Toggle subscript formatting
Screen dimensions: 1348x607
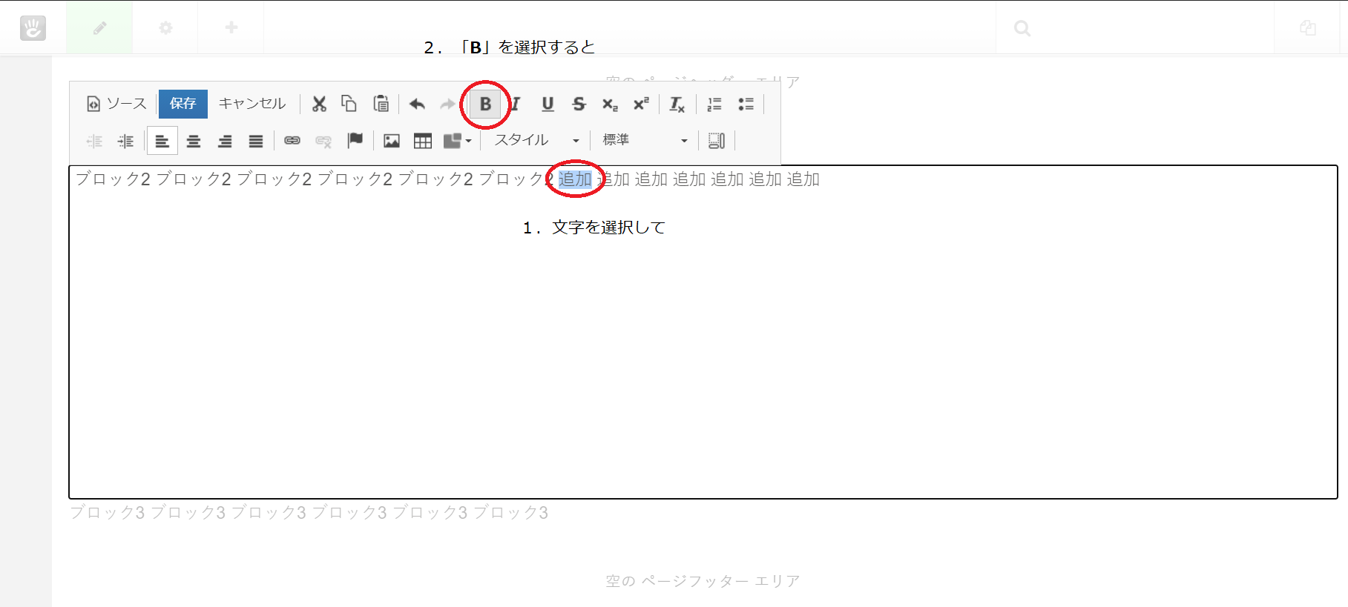(610, 104)
